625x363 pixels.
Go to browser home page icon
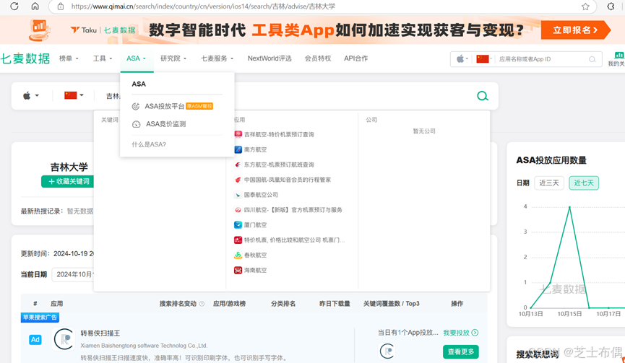35,6
